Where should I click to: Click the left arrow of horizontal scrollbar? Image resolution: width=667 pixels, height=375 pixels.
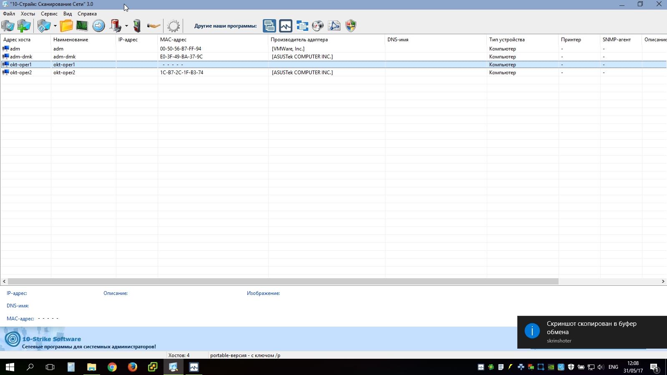click(4, 282)
